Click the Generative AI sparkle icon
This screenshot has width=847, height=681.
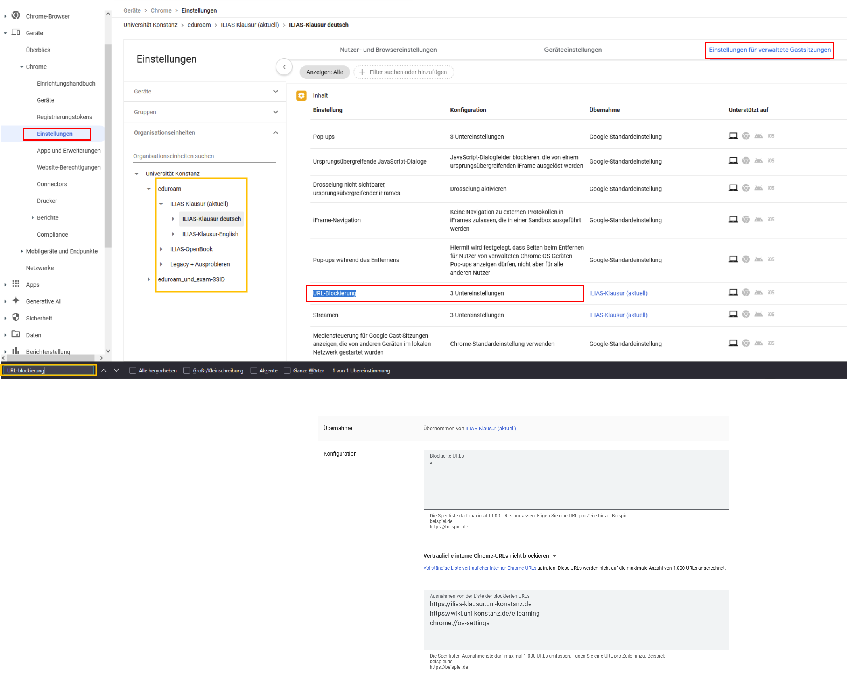pos(16,301)
